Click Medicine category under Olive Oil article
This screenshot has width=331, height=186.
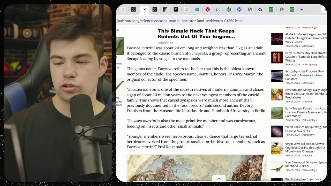click(x=307, y=156)
